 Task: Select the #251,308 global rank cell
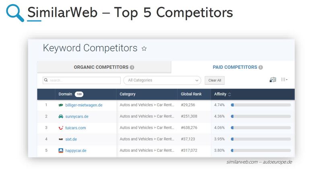(x=189, y=116)
